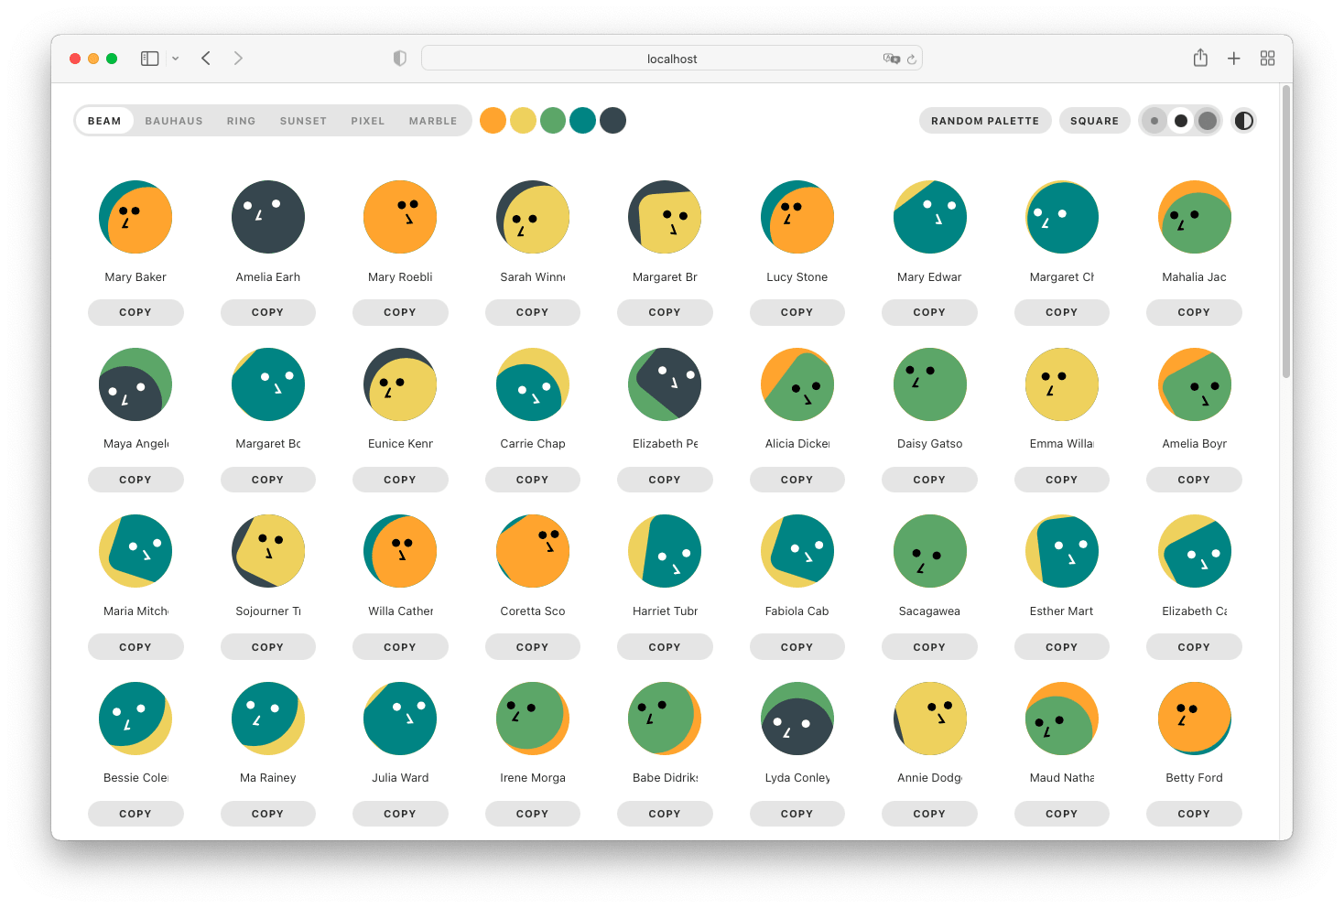The image size is (1344, 908).
Task: Copy the Carrie Chap avatar code
Action: [533, 480]
